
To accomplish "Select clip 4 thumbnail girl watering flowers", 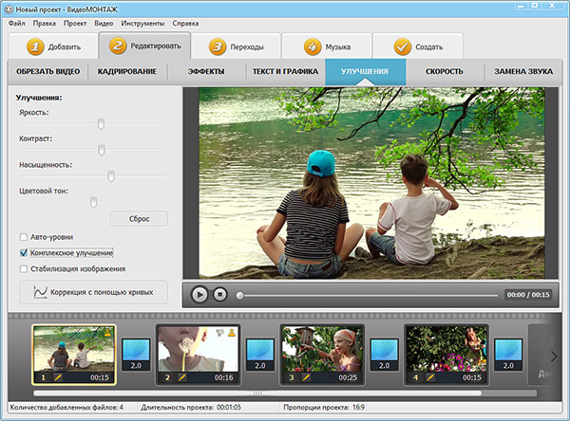I will pos(446,355).
